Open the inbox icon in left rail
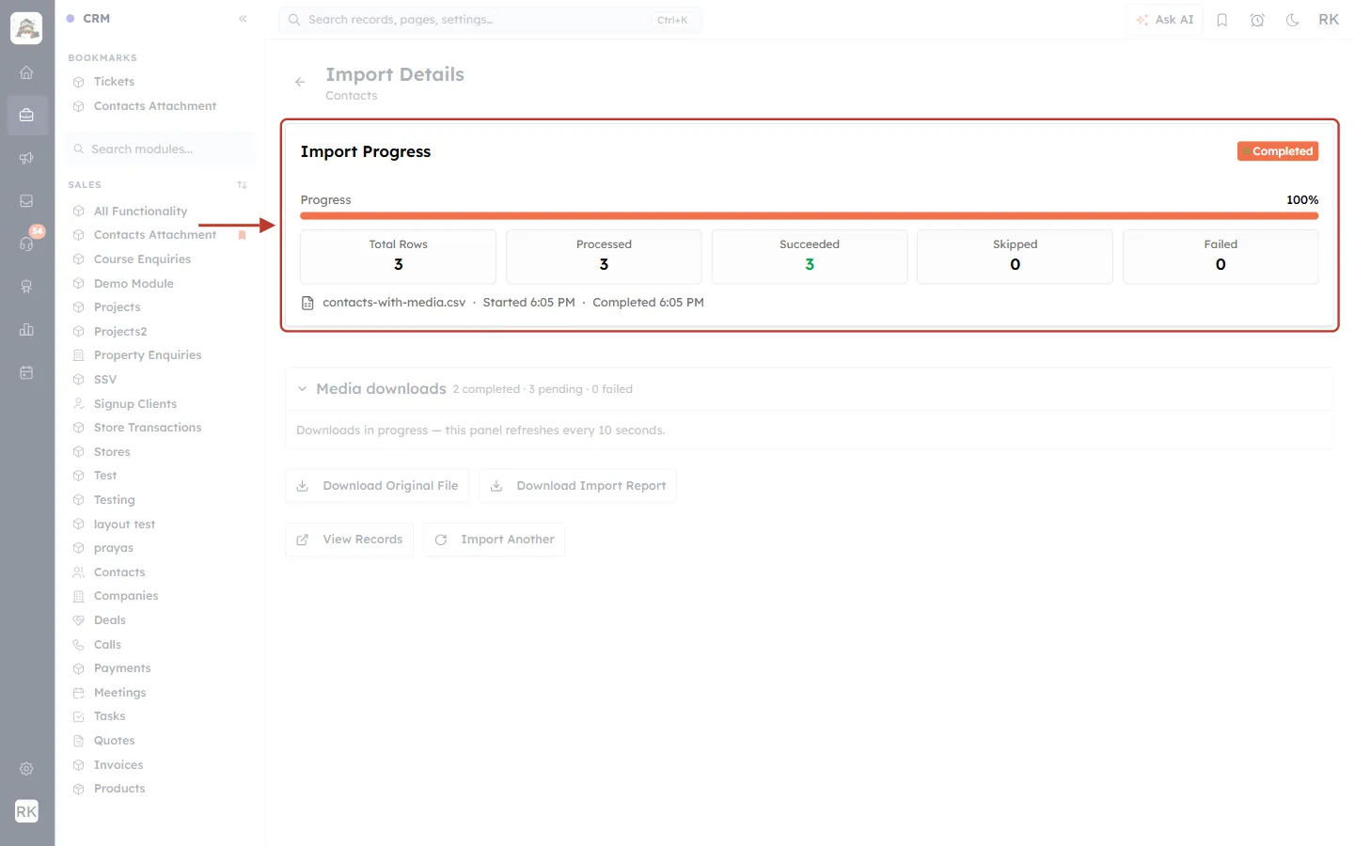 26,200
